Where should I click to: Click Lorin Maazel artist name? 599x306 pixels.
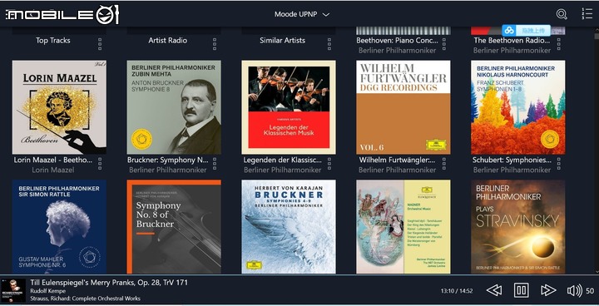pyautogui.click(x=53, y=170)
